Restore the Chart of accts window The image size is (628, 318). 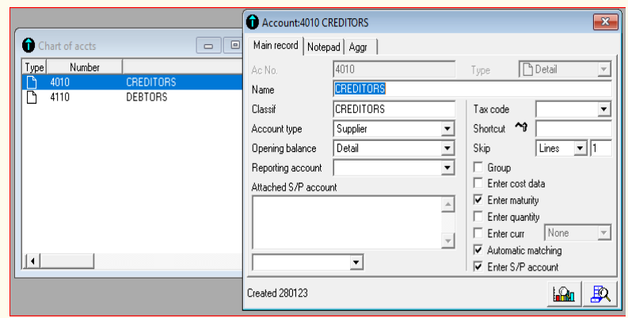coord(234,46)
